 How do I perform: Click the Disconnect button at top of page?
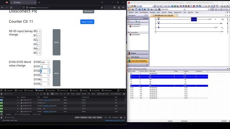point(88,11)
